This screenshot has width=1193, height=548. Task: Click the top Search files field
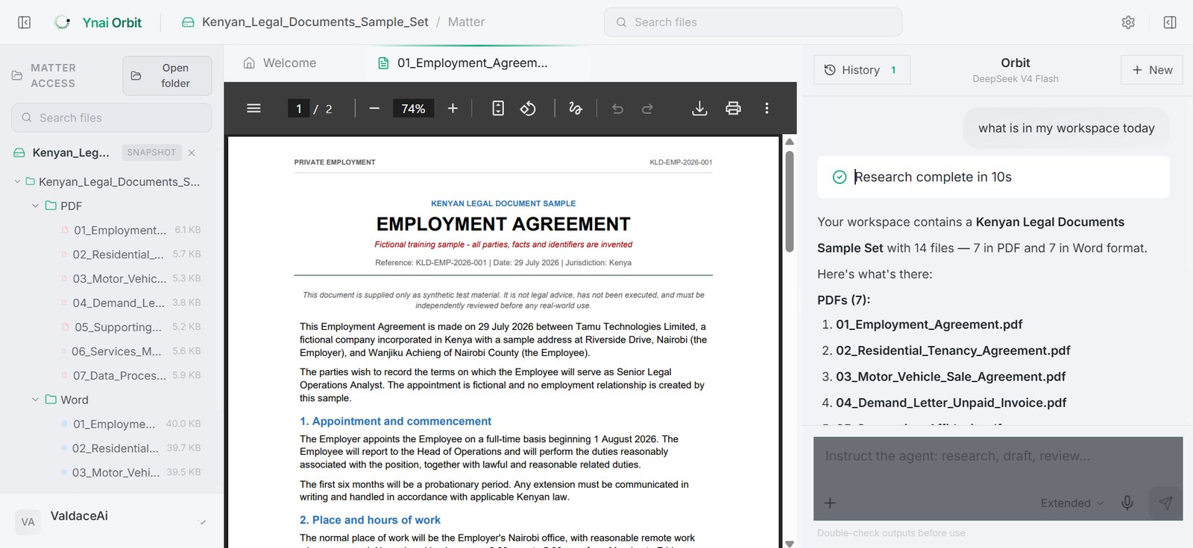click(753, 22)
